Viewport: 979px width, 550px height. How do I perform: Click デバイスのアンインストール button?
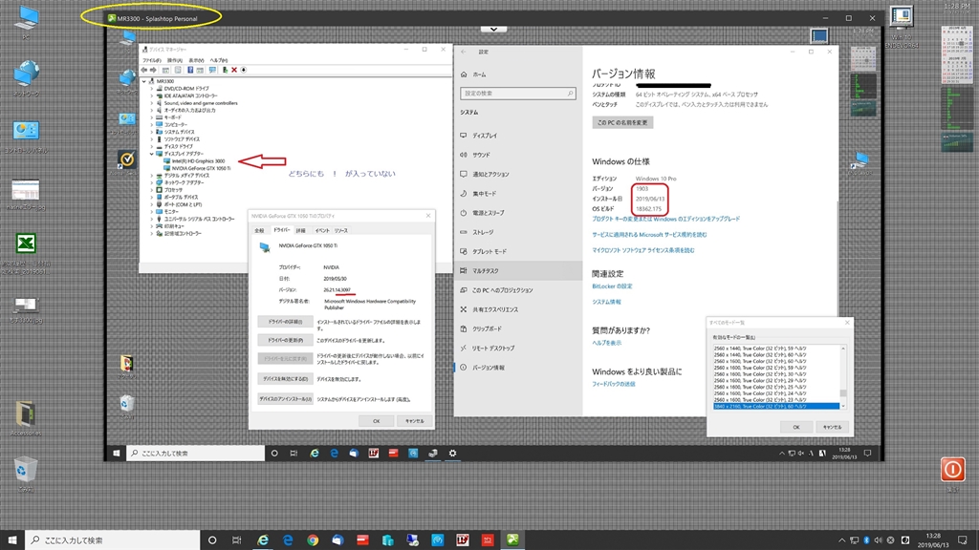pyautogui.click(x=285, y=399)
